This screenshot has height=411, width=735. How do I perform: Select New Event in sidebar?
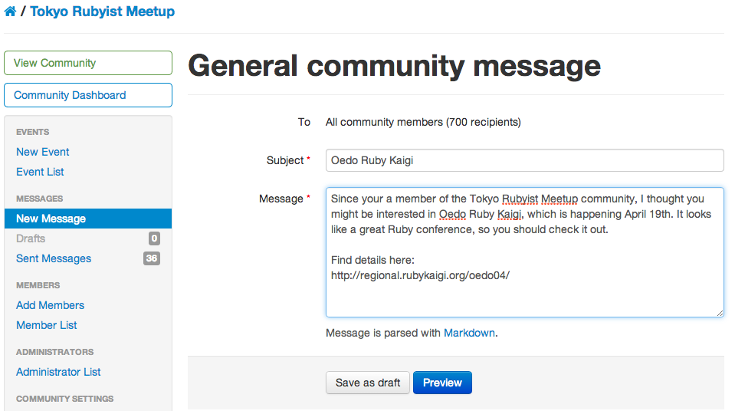[43, 152]
